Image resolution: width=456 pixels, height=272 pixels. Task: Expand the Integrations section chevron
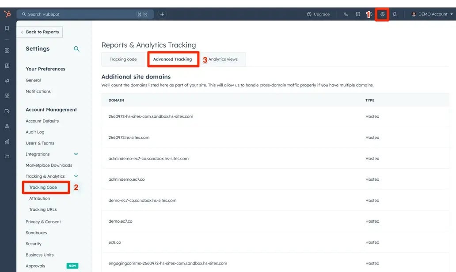[x=76, y=154]
